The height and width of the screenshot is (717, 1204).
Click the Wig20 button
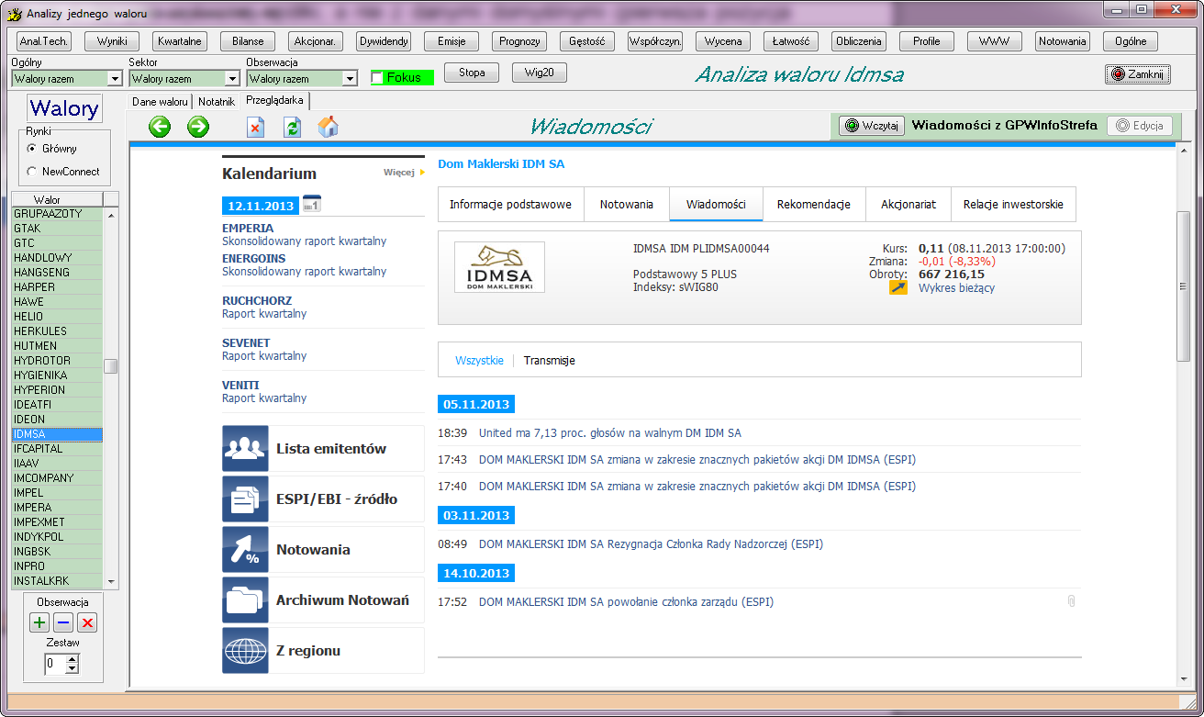point(540,73)
